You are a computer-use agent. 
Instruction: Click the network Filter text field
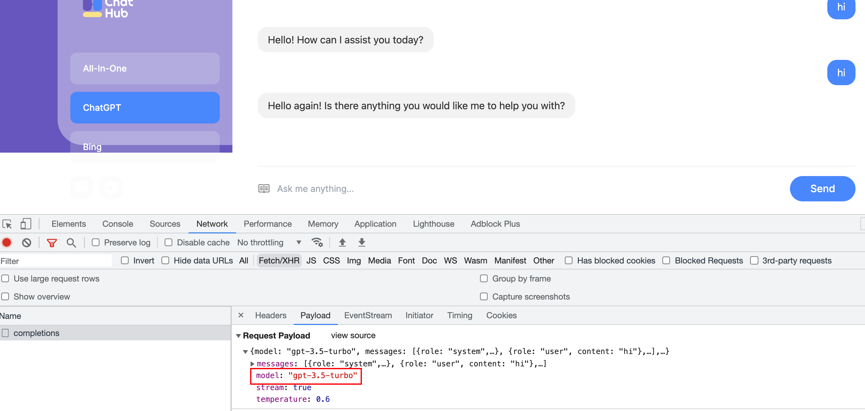coord(56,261)
